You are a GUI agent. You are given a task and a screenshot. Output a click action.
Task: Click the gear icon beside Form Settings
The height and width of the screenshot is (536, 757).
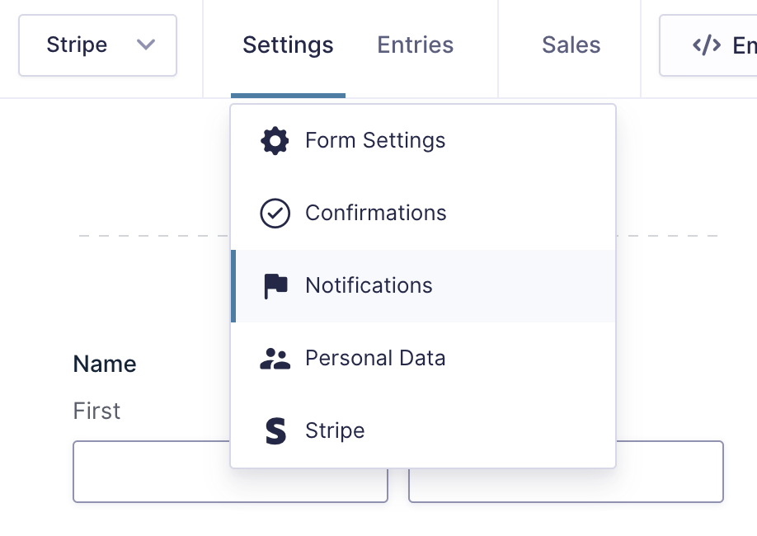point(275,140)
